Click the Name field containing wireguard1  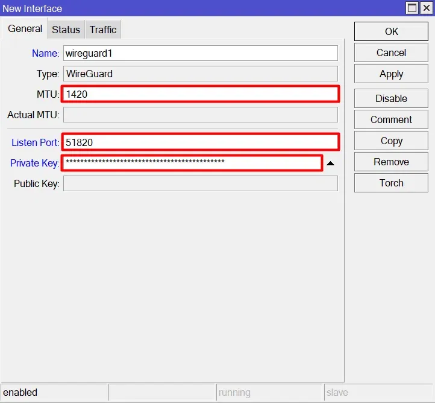click(x=200, y=53)
